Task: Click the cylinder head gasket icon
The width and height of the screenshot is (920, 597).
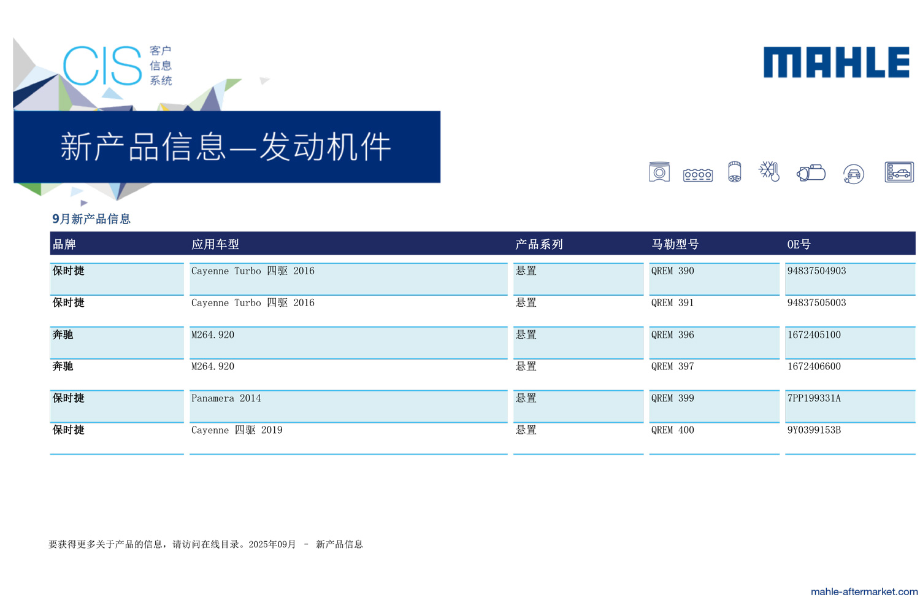Action: [x=697, y=175]
